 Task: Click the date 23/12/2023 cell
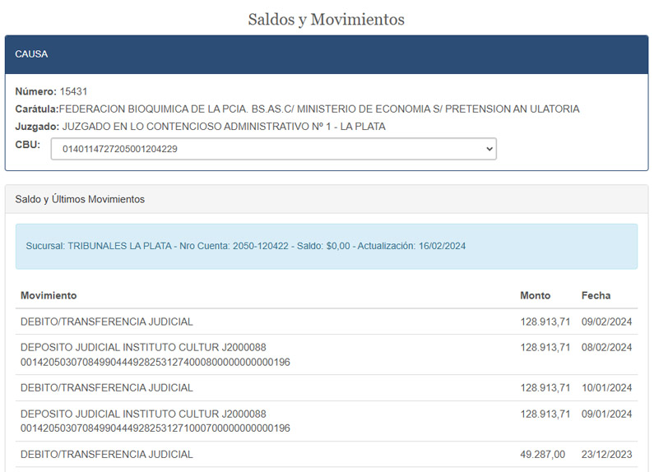[606, 454]
